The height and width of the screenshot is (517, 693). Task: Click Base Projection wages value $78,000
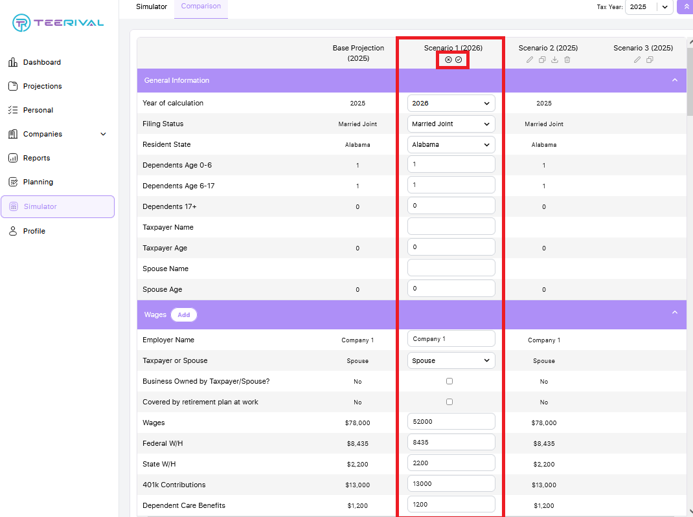[358, 423]
